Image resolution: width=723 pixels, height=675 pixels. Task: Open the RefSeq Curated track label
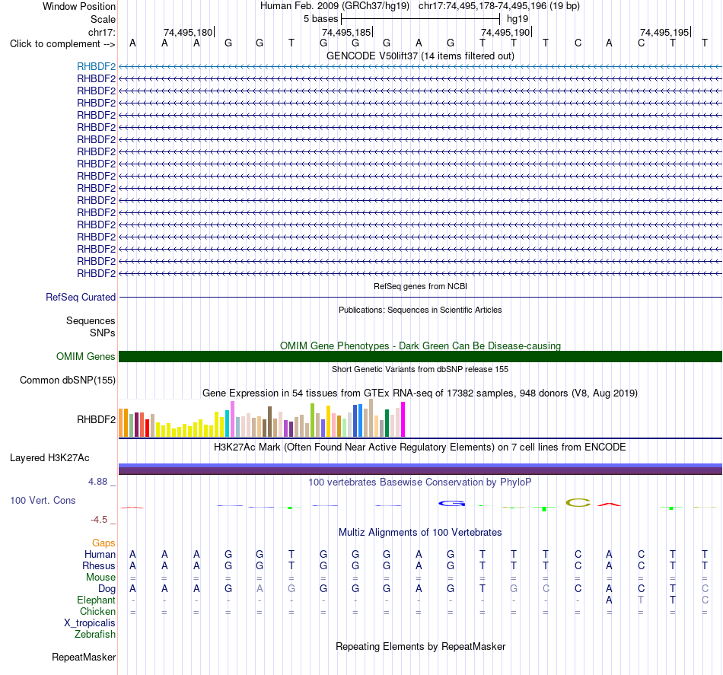[x=80, y=297]
